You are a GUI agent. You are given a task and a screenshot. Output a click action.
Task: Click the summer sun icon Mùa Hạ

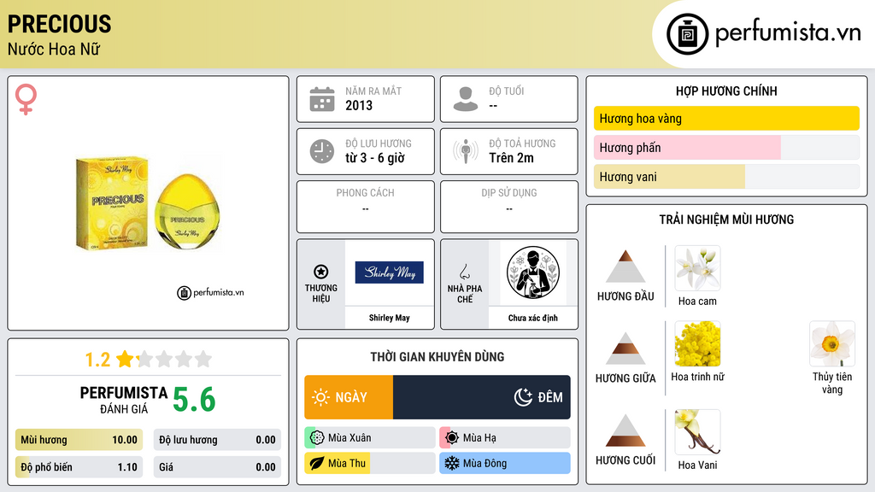[x=452, y=438]
